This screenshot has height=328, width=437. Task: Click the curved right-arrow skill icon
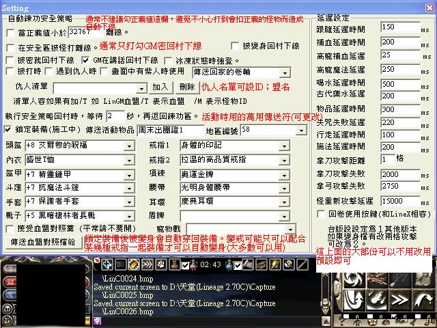(423, 299)
